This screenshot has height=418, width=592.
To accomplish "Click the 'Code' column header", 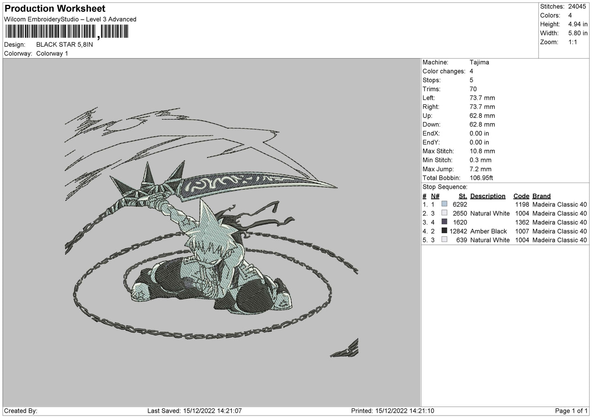I will coord(522,196).
